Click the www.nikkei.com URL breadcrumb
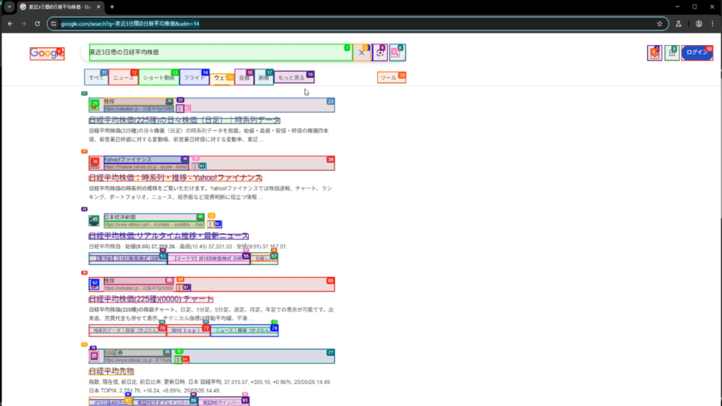 (154, 225)
